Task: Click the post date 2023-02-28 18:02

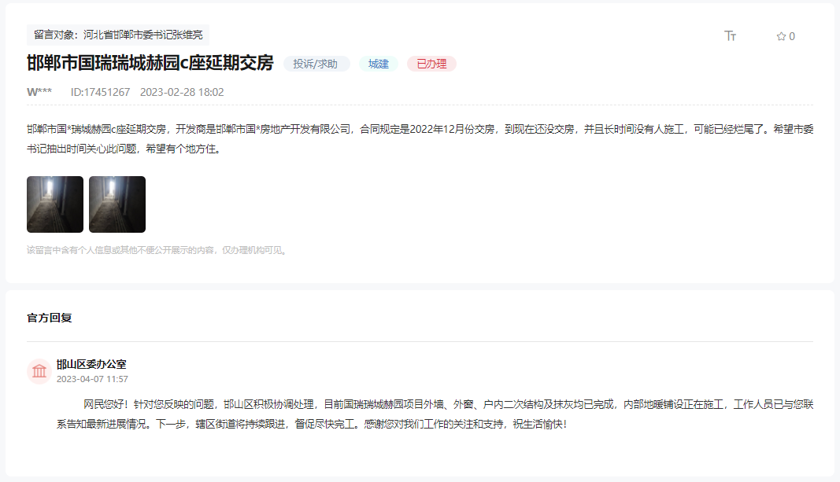Action: (182, 92)
